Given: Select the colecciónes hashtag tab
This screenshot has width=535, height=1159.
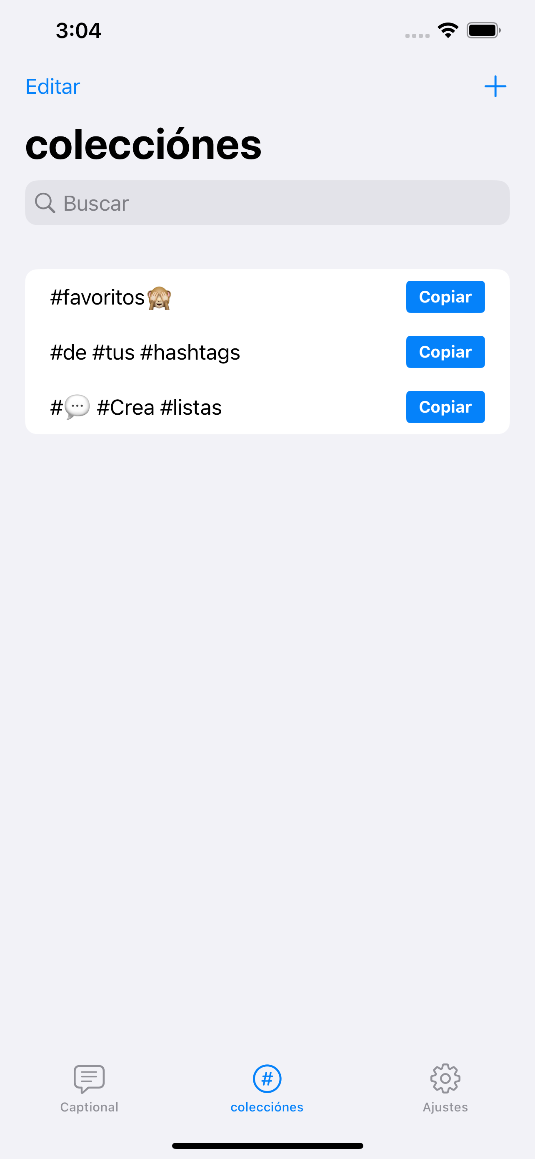Looking at the screenshot, I should pos(267,1088).
